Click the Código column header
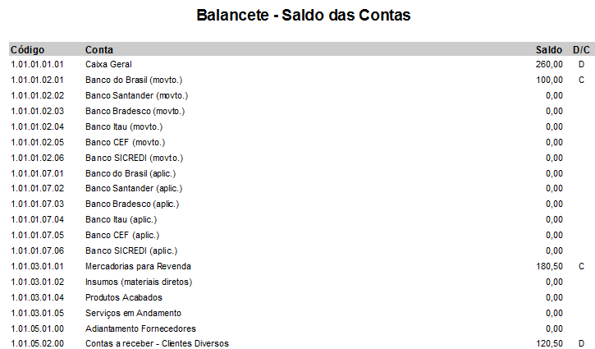This screenshot has height=349, width=595. [27, 49]
